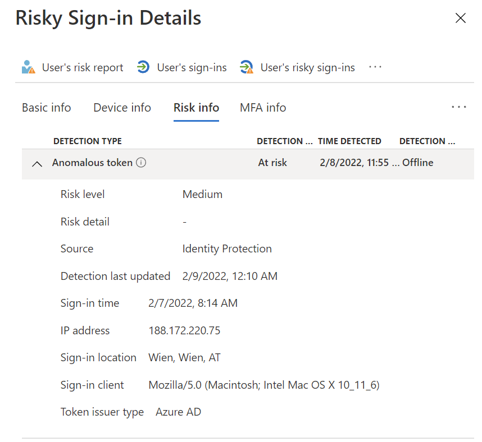Switch to the Device info tab
Viewport: 482px width, 442px height.
122,108
